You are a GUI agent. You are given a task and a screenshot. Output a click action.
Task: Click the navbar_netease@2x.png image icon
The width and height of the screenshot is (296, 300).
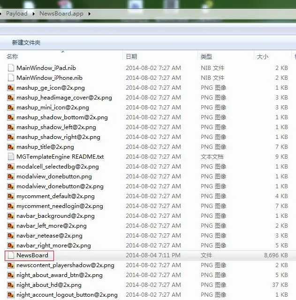[x=11, y=236]
